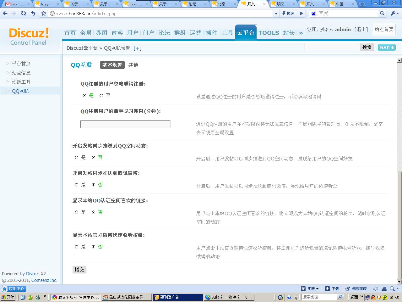The height and width of the screenshot is (302, 402).
Task: Open the 插件 admin menu
Action: click(x=211, y=33)
